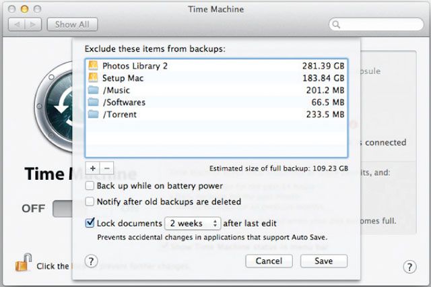This screenshot has height=287, width=431.
Task: Click the 201.2 MB size value
Action: (x=325, y=90)
